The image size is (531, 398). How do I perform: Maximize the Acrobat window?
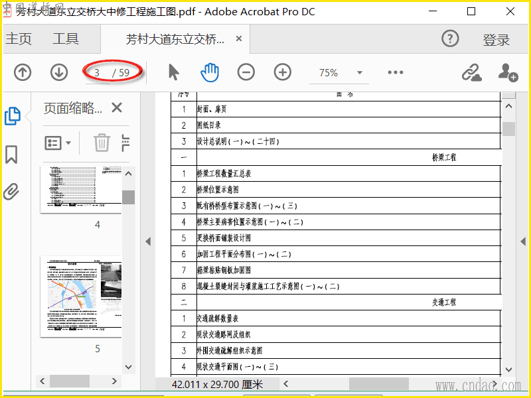(x=471, y=11)
